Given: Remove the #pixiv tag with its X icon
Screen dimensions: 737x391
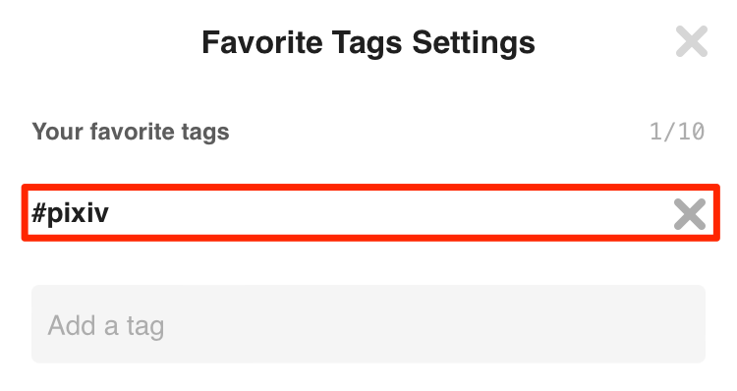Looking at the screenshot, I should click(690, 214).
